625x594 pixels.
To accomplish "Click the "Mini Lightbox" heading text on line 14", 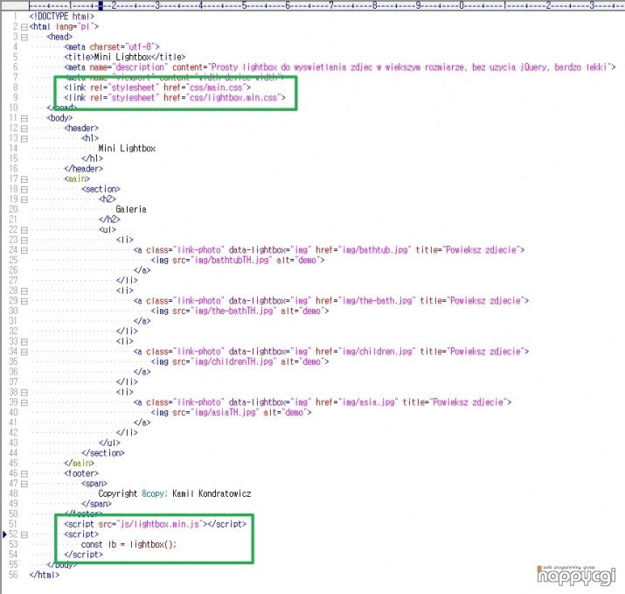I will (x=127, y=149).
